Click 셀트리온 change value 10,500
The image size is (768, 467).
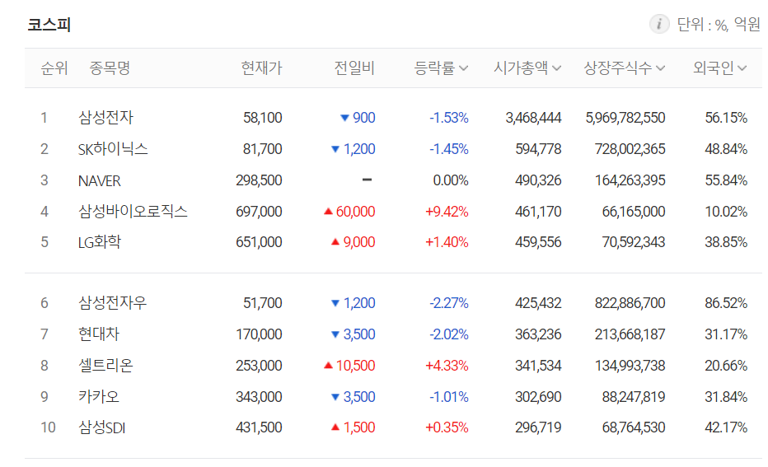pos(356,366)
